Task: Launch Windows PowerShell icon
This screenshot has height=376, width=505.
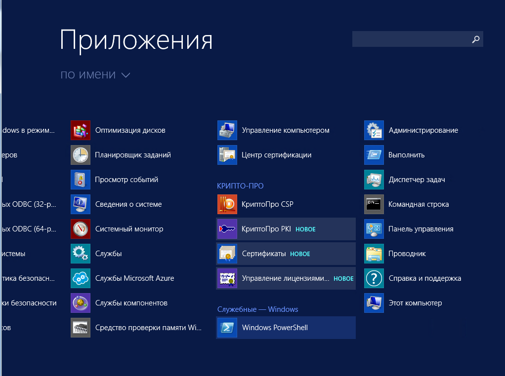Action: [227, 328]
